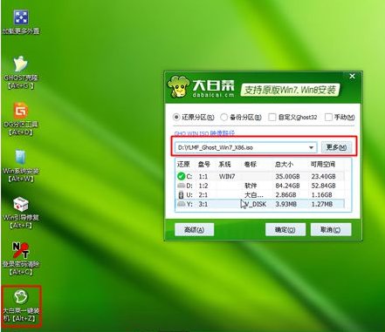
Task: Click the 可用空间 column header
Action: (x=323, y=164)
